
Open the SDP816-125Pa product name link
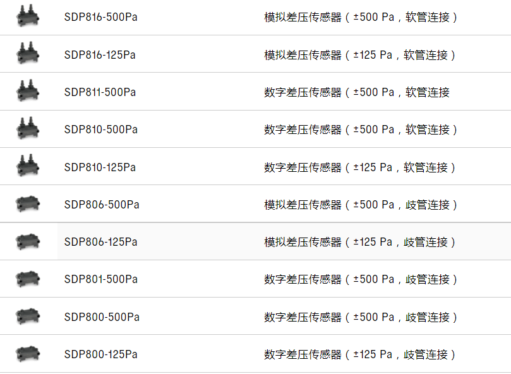(x=100, y=55)
